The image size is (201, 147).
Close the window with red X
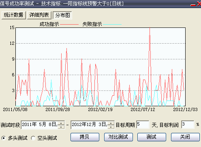point(199,4)
